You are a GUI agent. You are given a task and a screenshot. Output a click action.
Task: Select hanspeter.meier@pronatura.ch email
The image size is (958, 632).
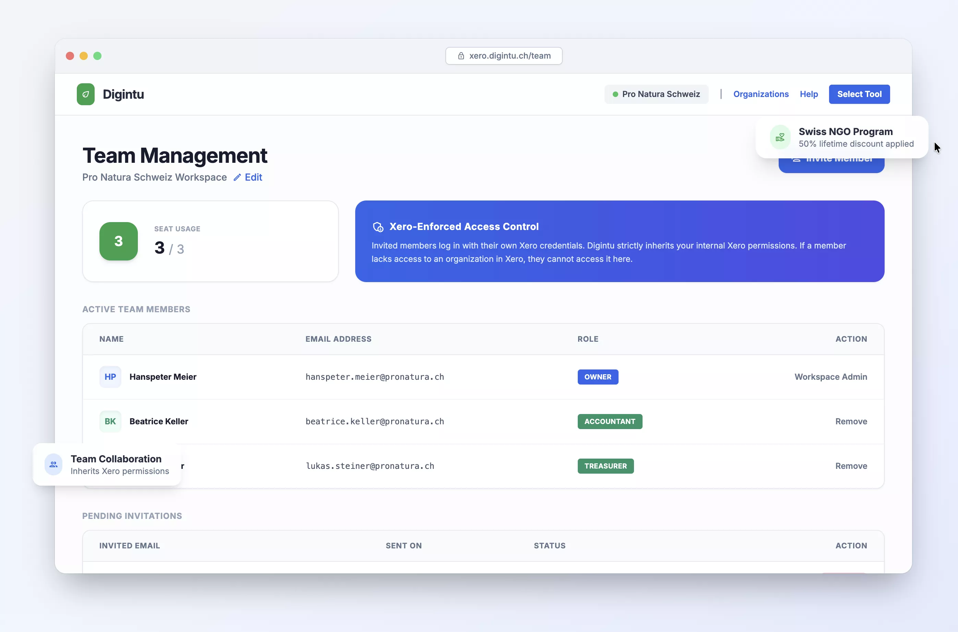pyautogui.click(x=374, y=377)
